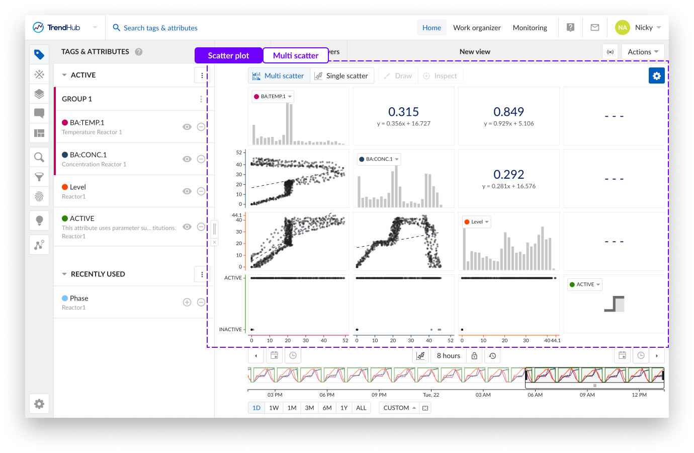Open the lightbulb insights icon
Screen dimensions: 694x453
pos(39,220)
